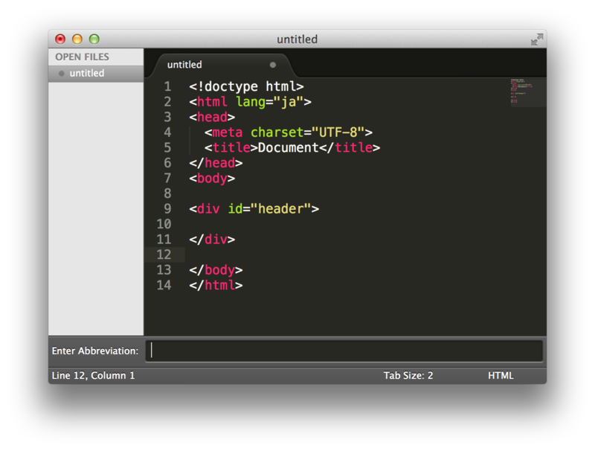Click the green zoom window button
595x451 pixels.
point(94,39)
